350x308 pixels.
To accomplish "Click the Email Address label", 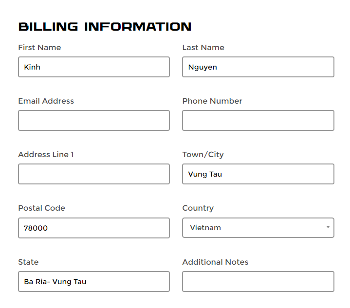I will [x=46, y=101].
